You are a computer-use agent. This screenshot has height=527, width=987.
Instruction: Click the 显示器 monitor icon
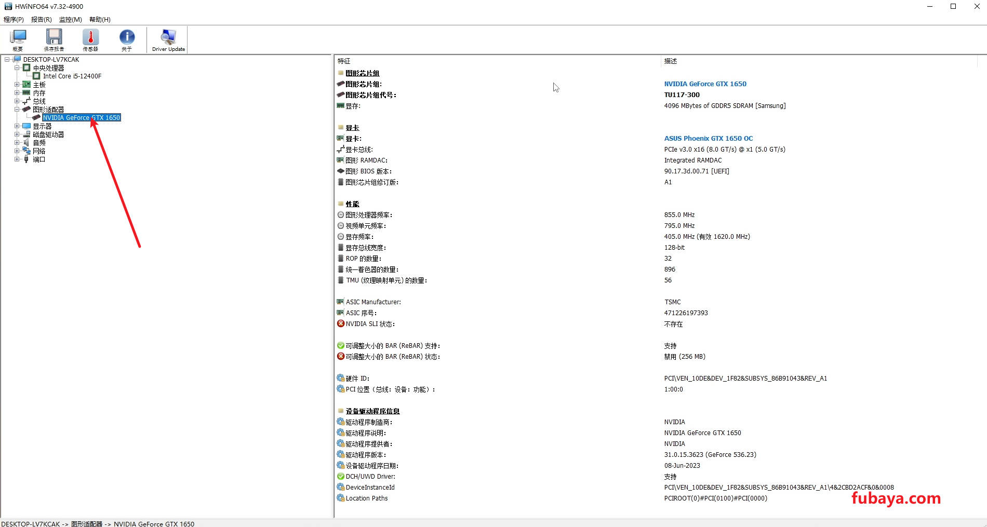[x=26, y=126]
